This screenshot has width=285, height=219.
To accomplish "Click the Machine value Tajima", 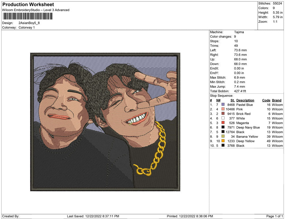I will 239,32.
